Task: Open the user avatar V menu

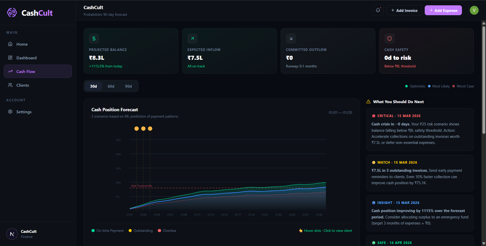Action: tap(474, 10)
